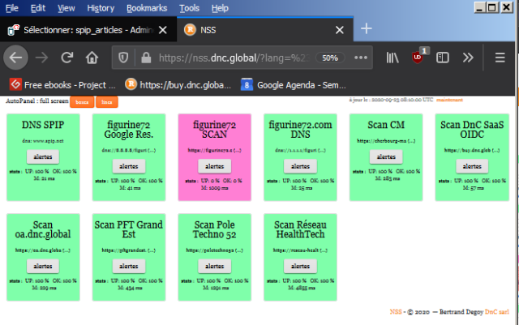
Task: Click alertes in pink figurine72 SCAN card
Action: (214, 166)
